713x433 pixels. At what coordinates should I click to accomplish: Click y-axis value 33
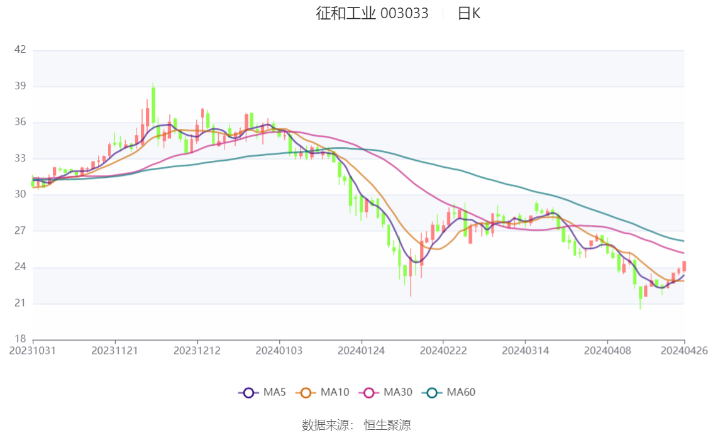(x=20, y=158)
